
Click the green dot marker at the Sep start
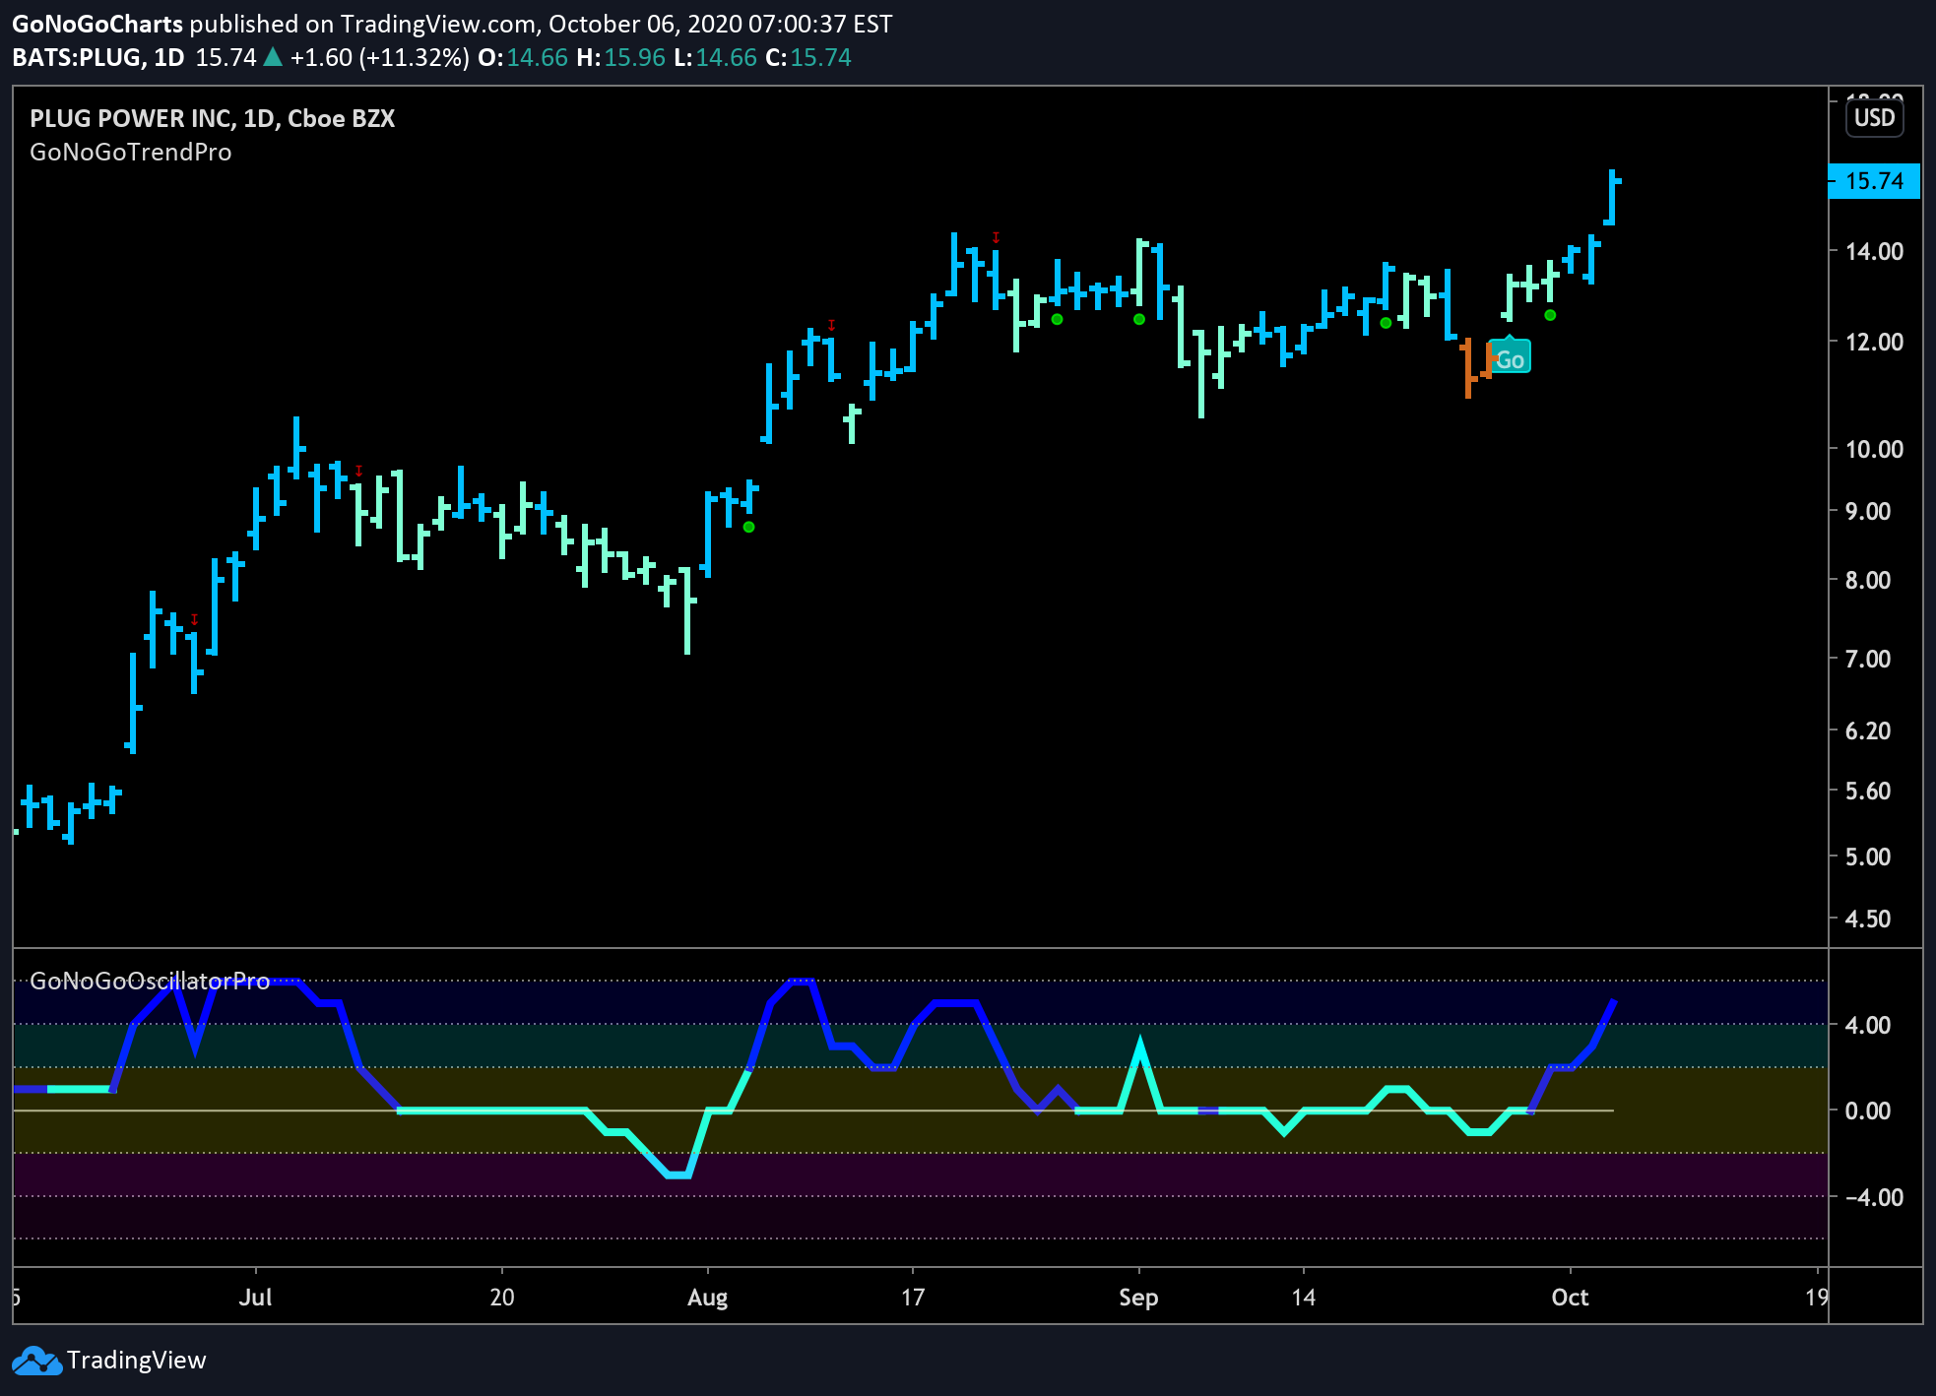(x=1139, y=319)
